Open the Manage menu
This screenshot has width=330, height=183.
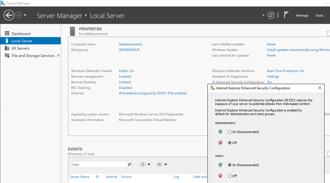pos(302,15)
